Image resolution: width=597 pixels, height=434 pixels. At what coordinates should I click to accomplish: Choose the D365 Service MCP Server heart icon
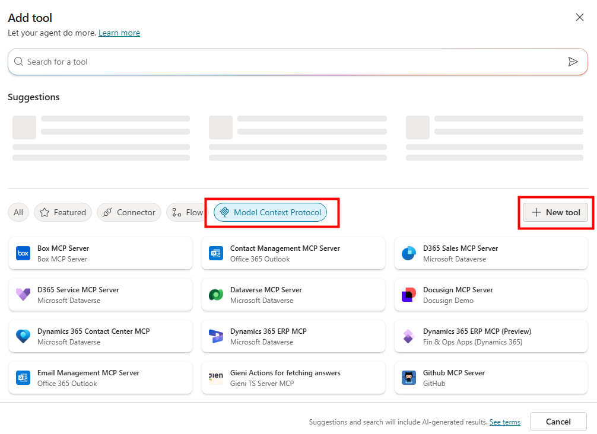(23, 295)
